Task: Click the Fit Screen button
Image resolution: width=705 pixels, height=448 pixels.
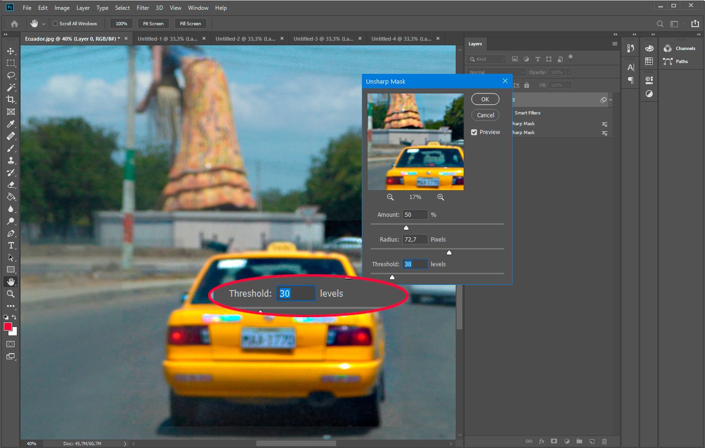Action: [153, 23]
